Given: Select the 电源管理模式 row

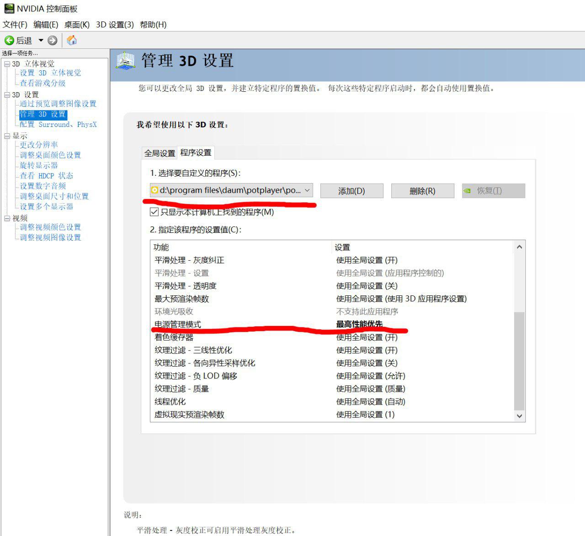Looking at the screenshot, I should [x=332, y=324].
